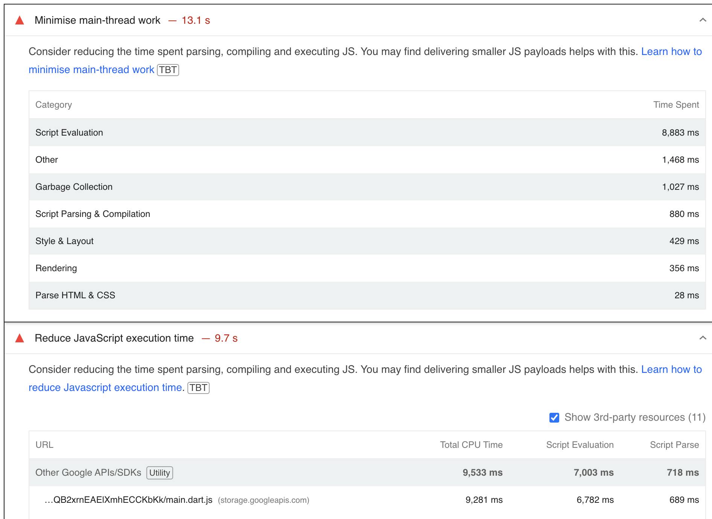The width and height of the screenshot is (712, 519).
Task: Select the Garbage Collection row
Action: pyautogui.click(x=367, y=187)
